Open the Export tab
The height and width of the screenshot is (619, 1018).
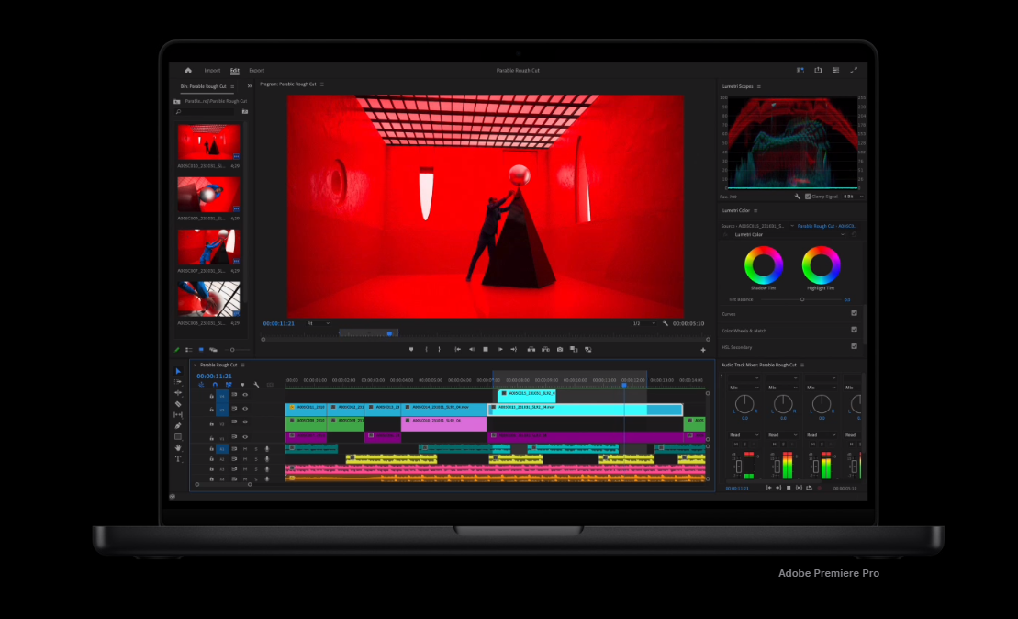click(256, 70)
